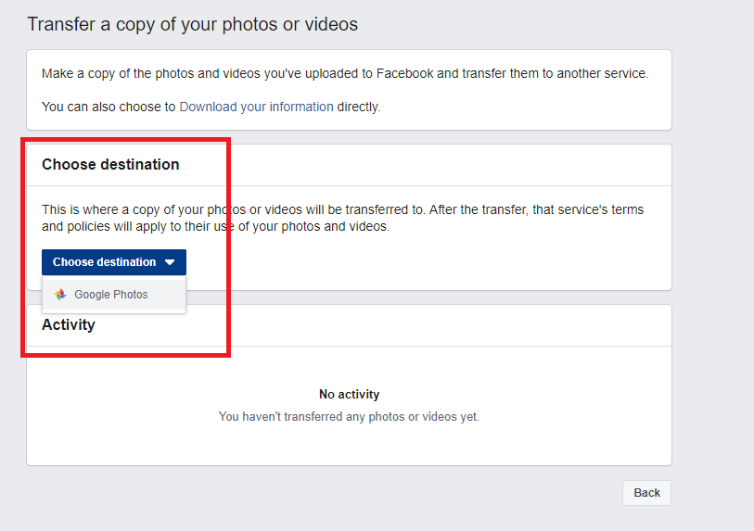Viewport: 754px width, 531px height.
Task: Click empty header area right of Activity heading
Action: [x=417, y=325]
